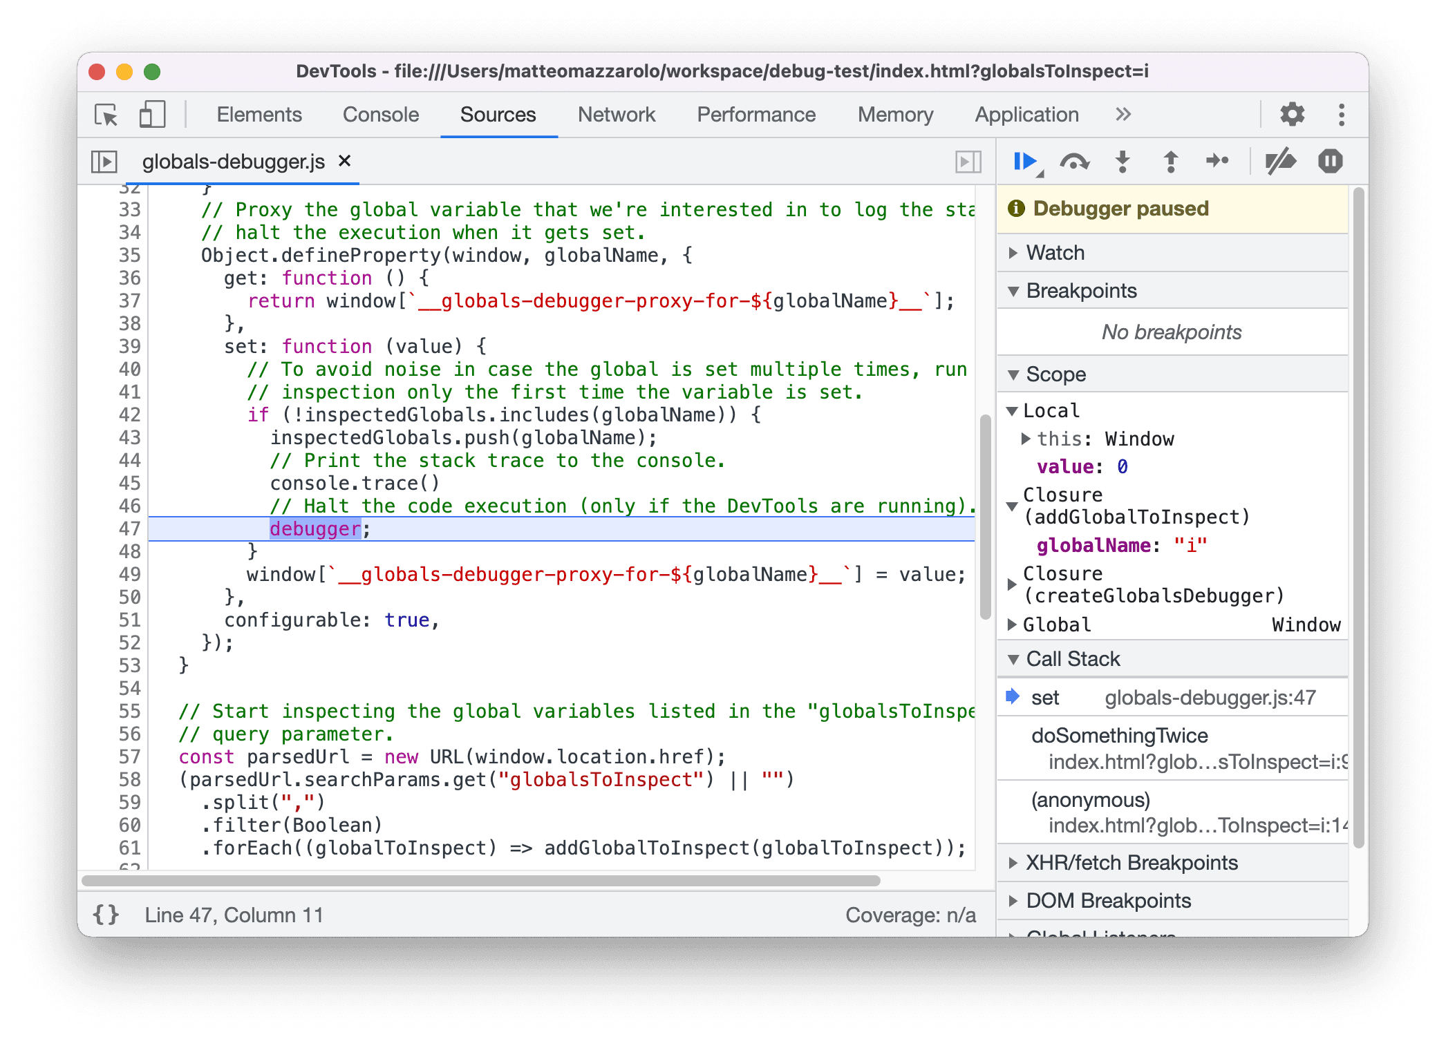
Task: Click the Step button in debugger toolbar
Action: point(1217,162)
